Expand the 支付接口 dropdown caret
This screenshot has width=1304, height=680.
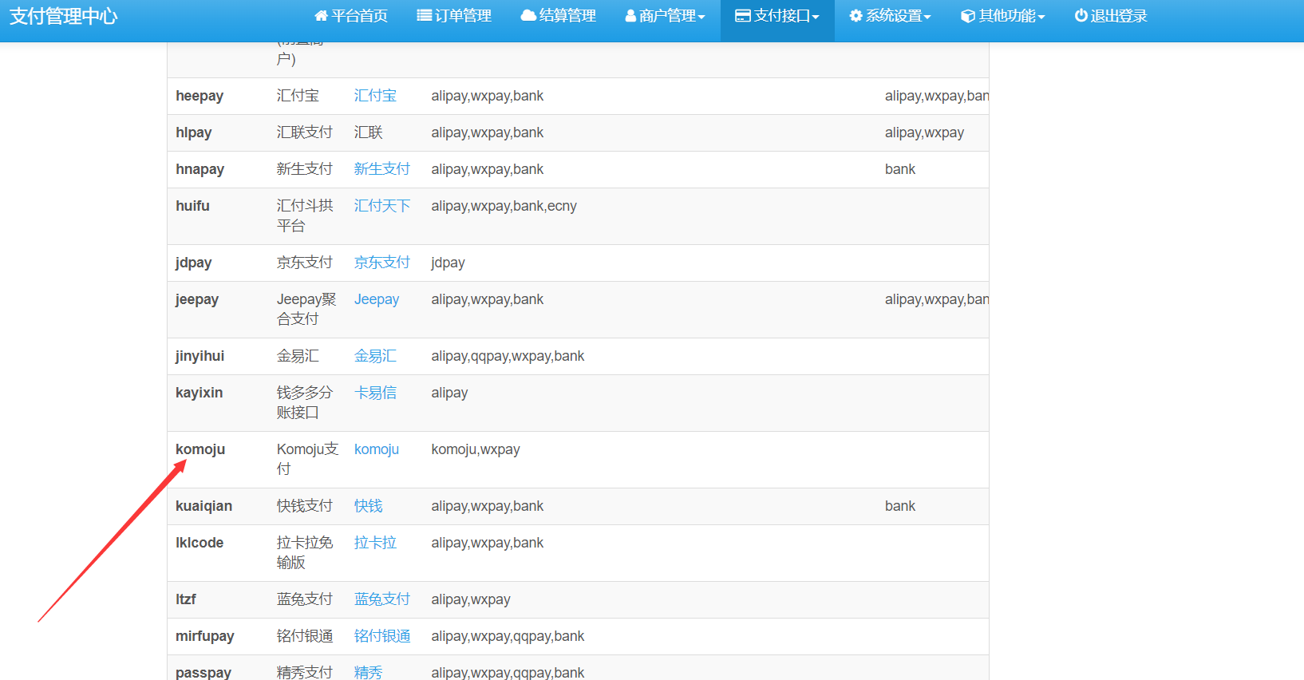pyautogui.click(x=816, y=17)
